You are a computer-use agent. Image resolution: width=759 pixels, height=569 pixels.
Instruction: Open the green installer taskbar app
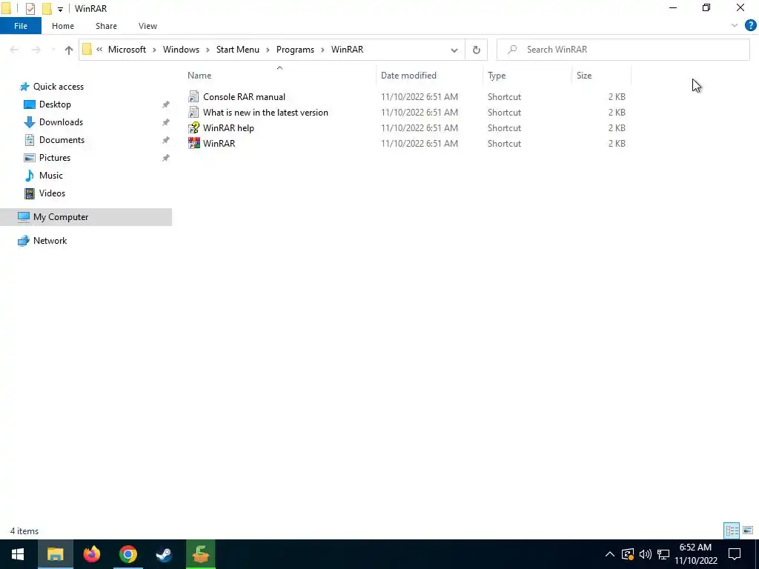tap(200, 554)
